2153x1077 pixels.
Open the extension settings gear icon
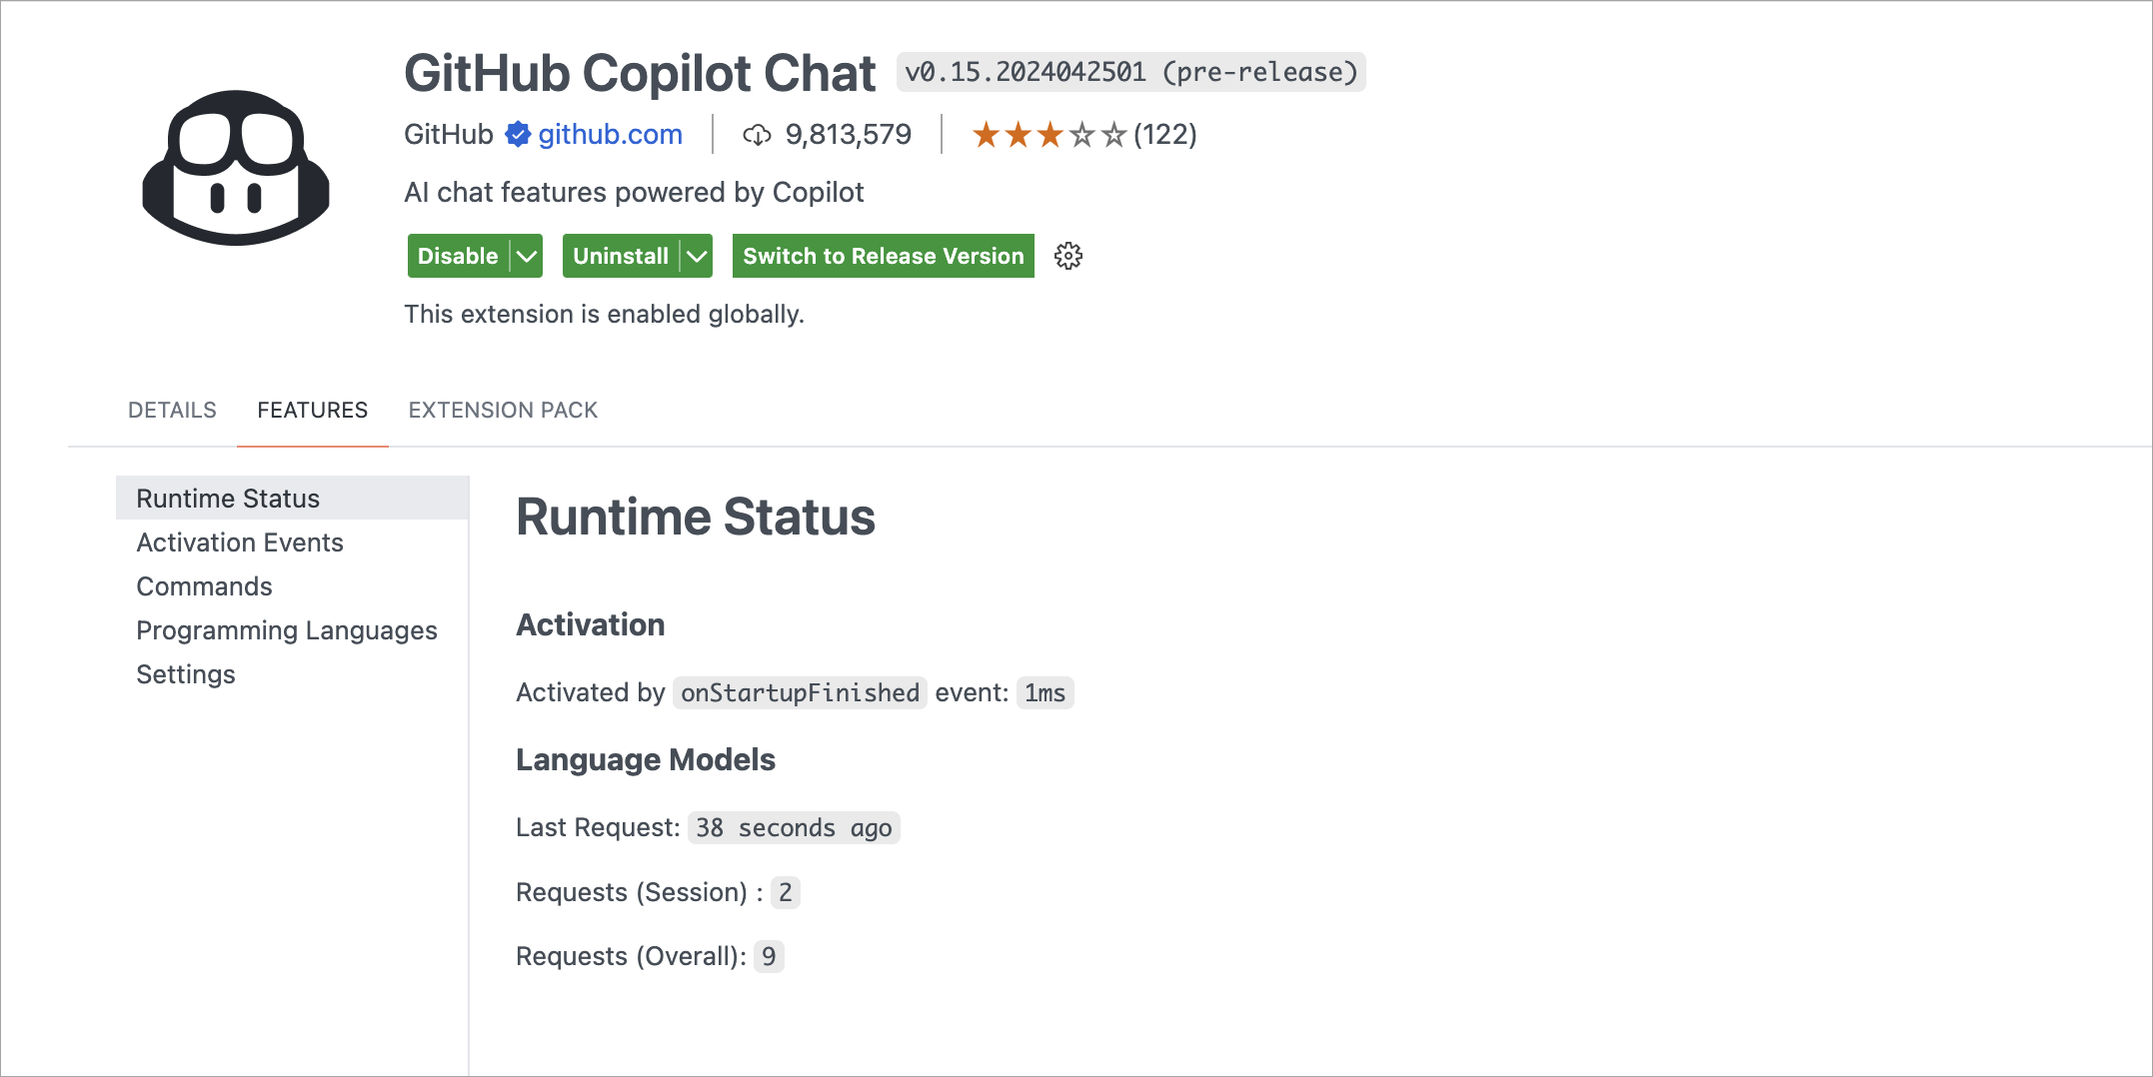(x=1068, y=256)
